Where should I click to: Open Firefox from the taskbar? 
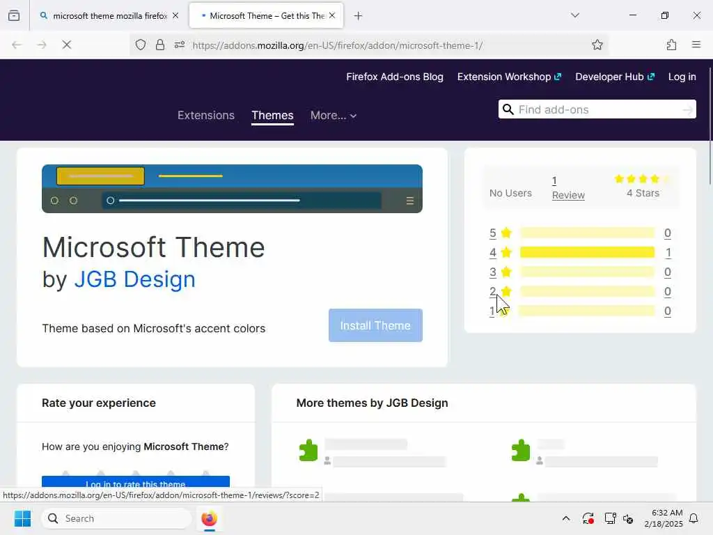pos(209,518)
